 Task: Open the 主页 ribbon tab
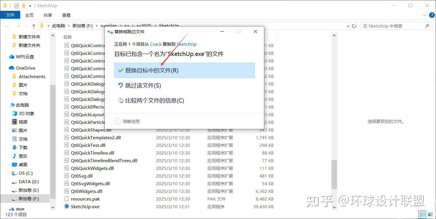29,15
